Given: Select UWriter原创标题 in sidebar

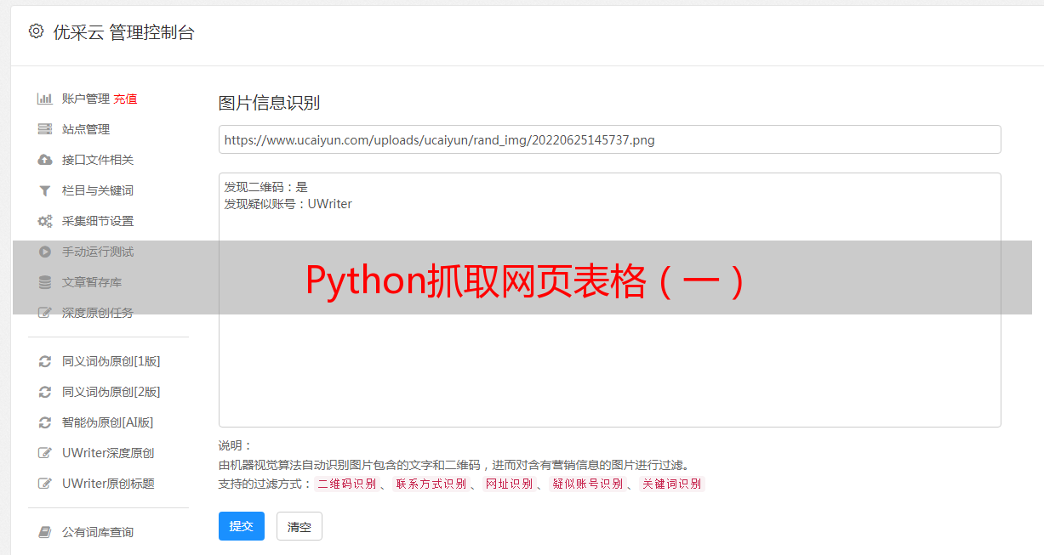Looking at the screenshot, I should click(x=108, y=484).
